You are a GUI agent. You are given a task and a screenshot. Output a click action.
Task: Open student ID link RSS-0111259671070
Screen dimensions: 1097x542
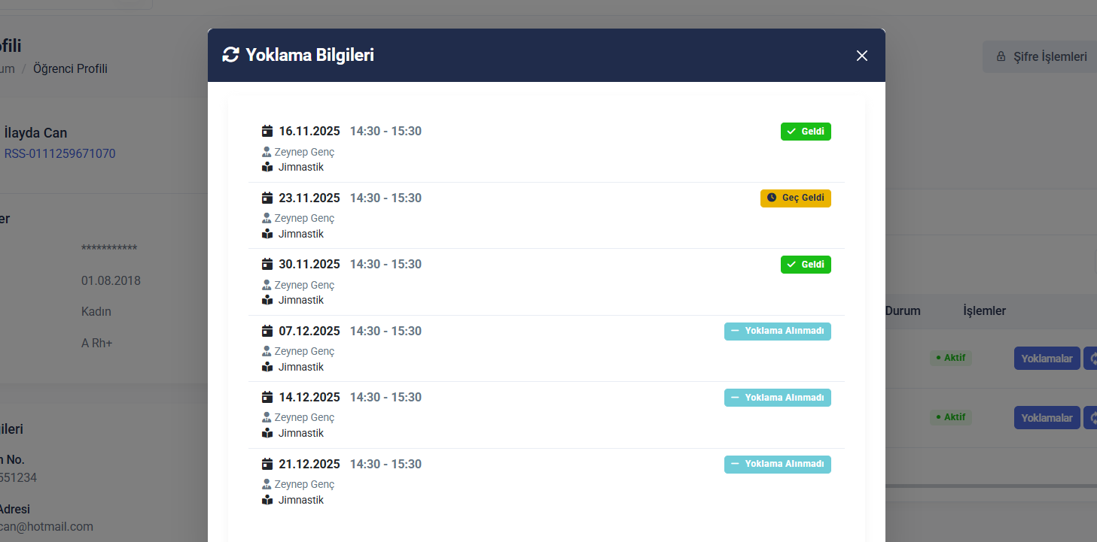coord(60,154)
